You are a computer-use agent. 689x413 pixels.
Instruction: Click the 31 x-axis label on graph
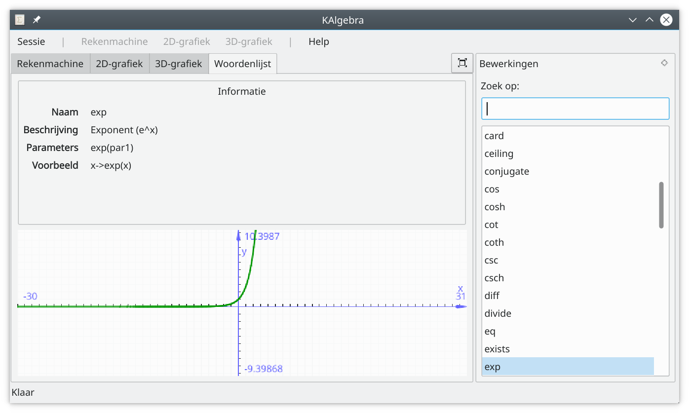pyautogui.click(x=460, y=296)
